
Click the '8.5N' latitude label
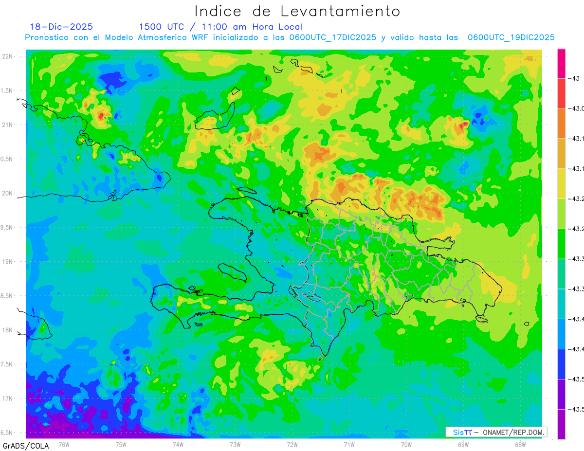point(8,296)
